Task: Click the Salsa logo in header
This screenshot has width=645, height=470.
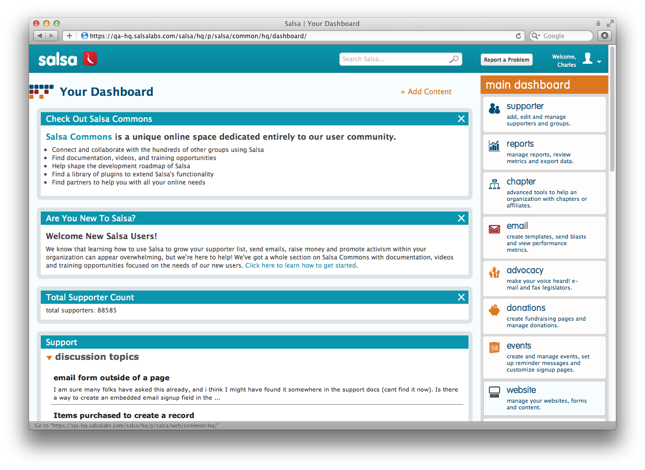Action: pyautogui.click(x=67, y=59)
